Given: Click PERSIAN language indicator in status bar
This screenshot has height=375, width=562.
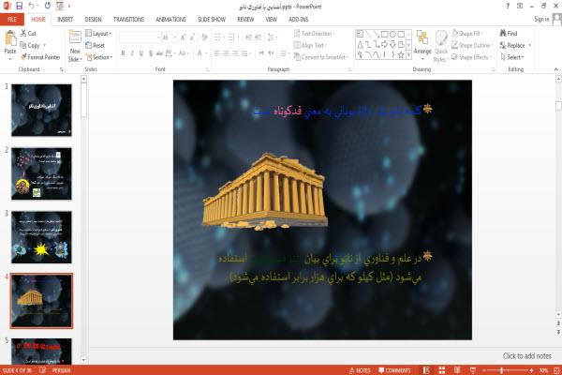Looking at the screenshot, I should (x=61, y=370).
